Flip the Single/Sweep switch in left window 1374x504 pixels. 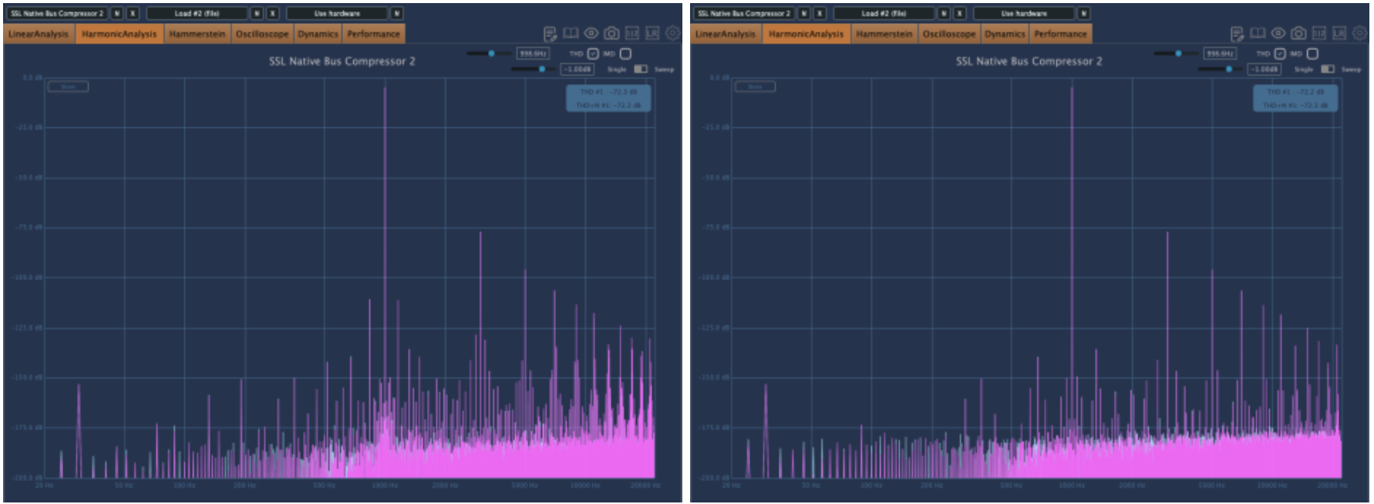click(x=641, y=69)
